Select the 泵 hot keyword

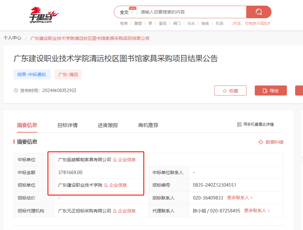tap(150, 24)
